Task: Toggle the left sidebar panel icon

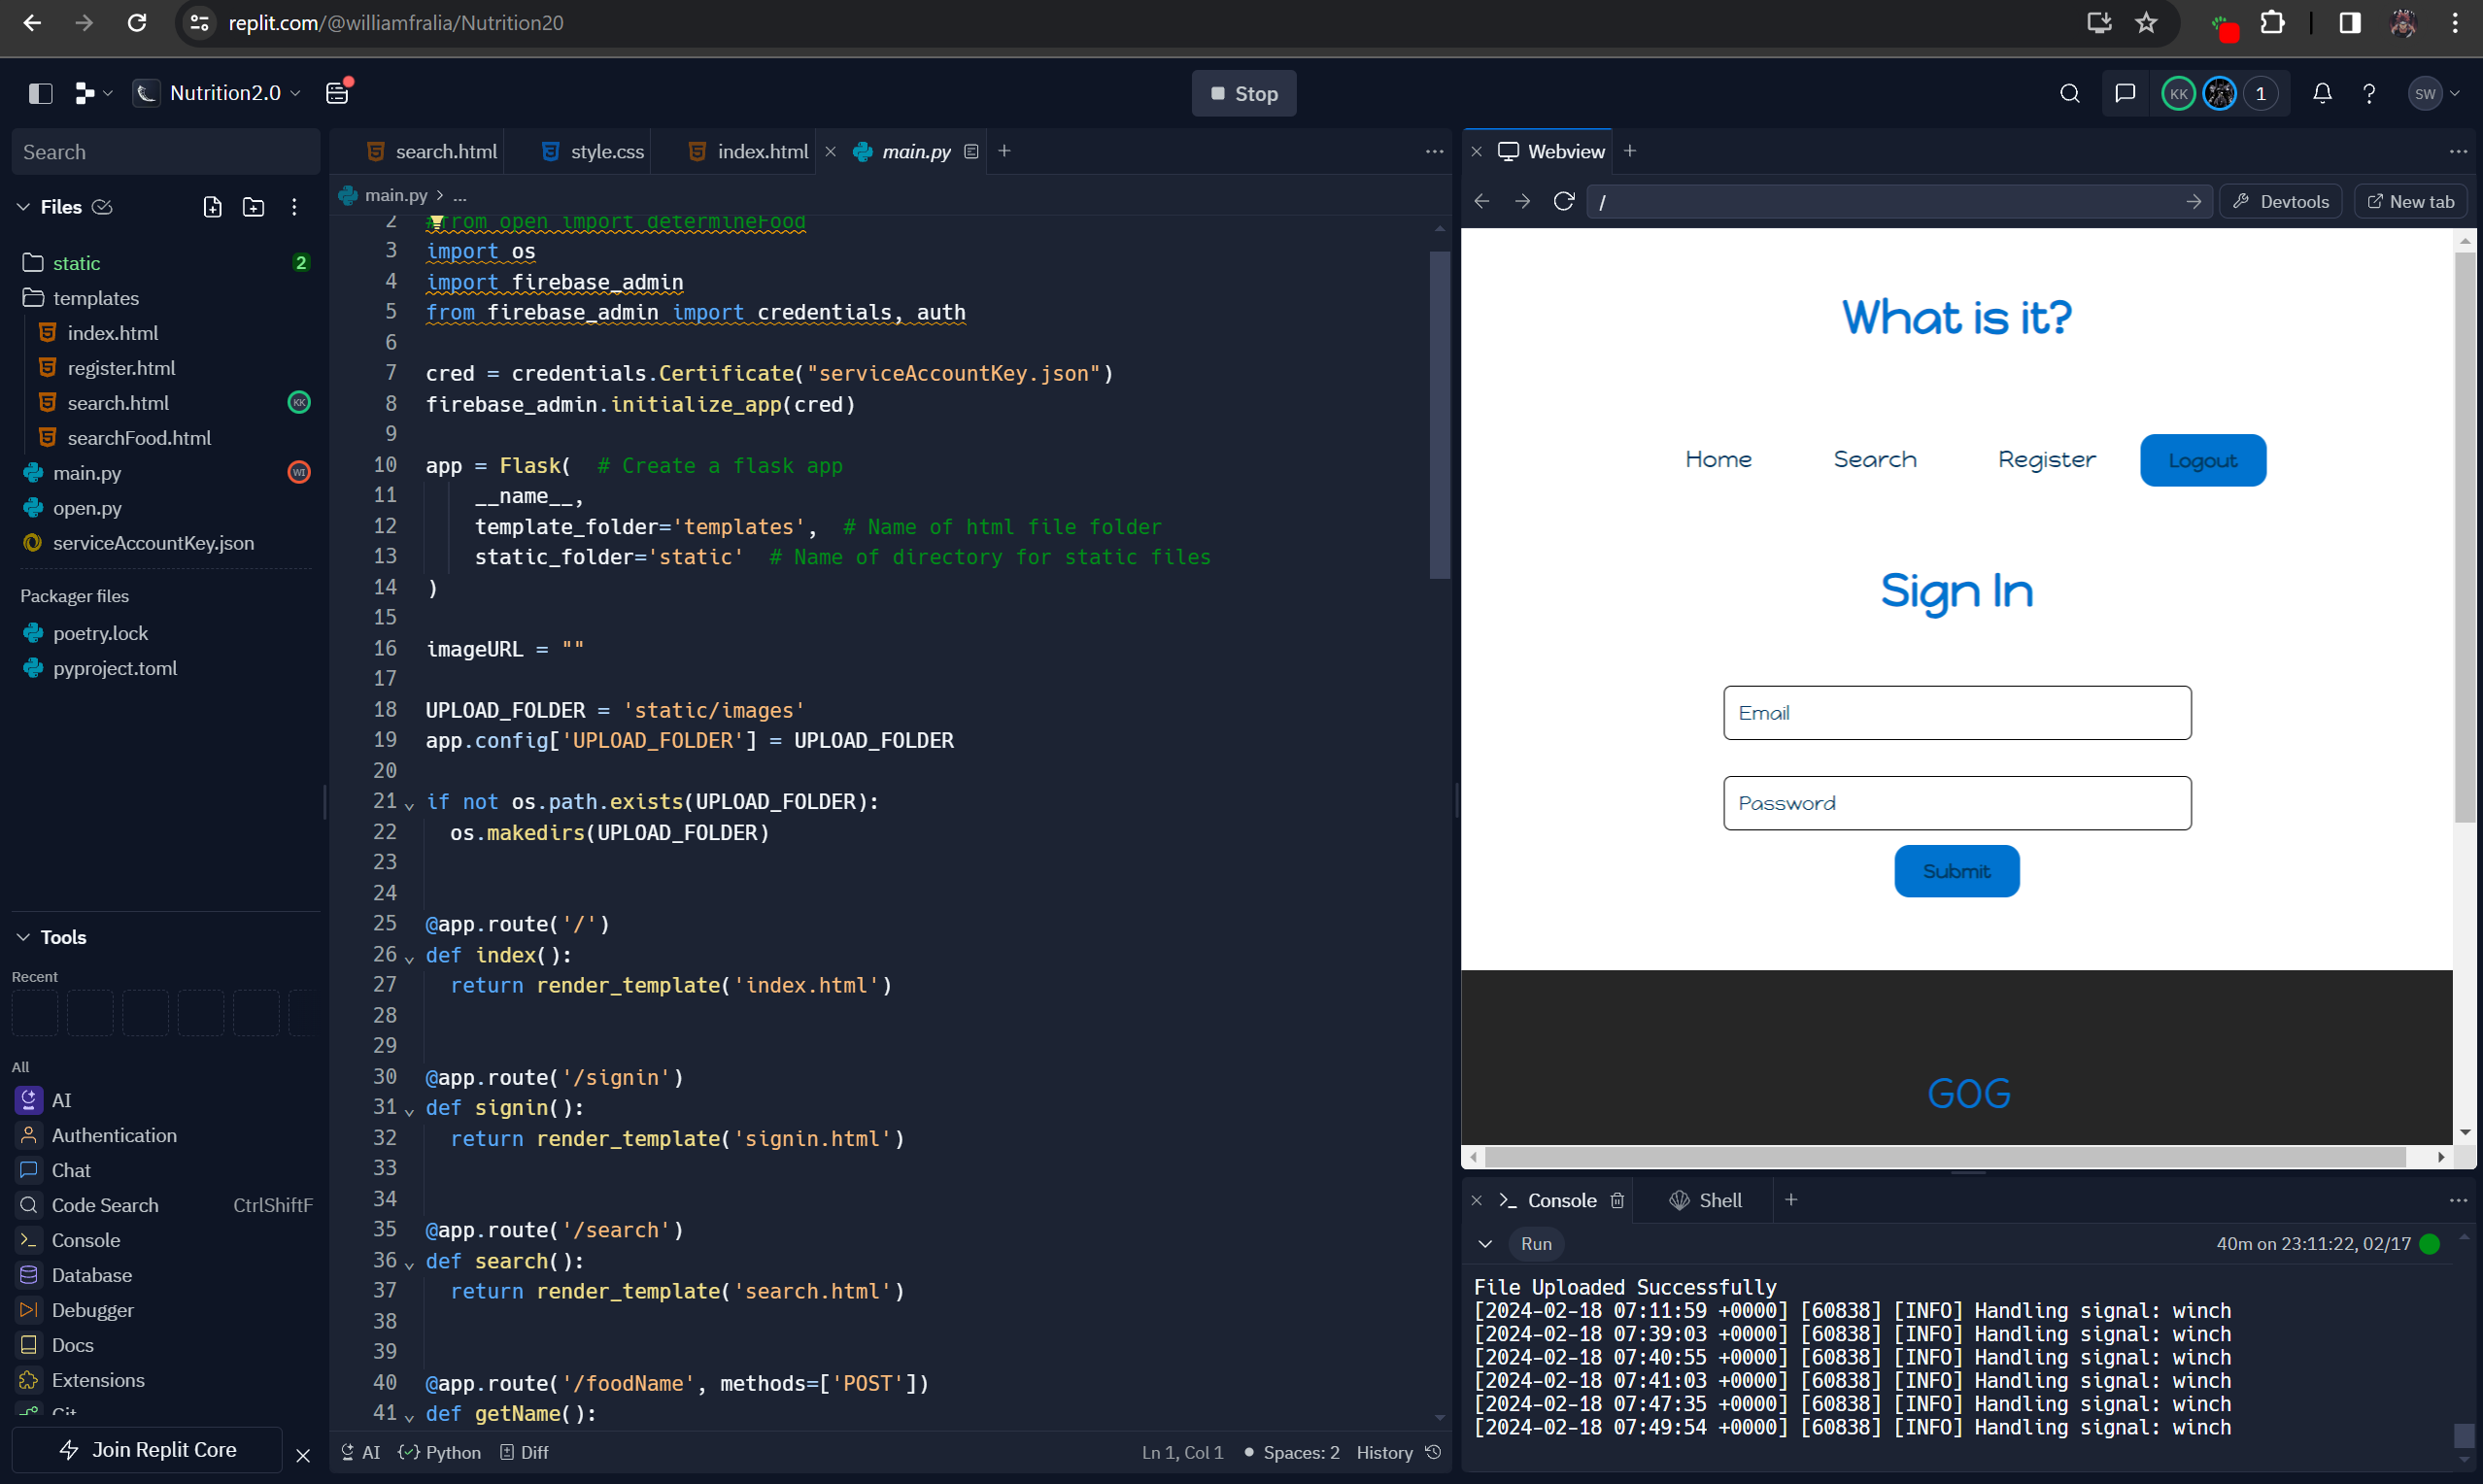Action: pyautogui.click(x=40, y=93)
